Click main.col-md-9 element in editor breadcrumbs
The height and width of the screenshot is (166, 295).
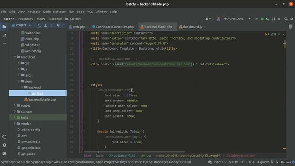click(x=189, y=156)
